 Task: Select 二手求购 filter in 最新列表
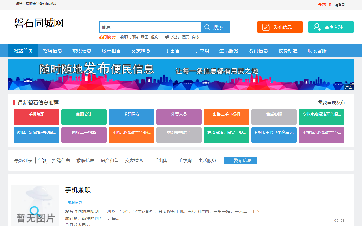[183, 160]
